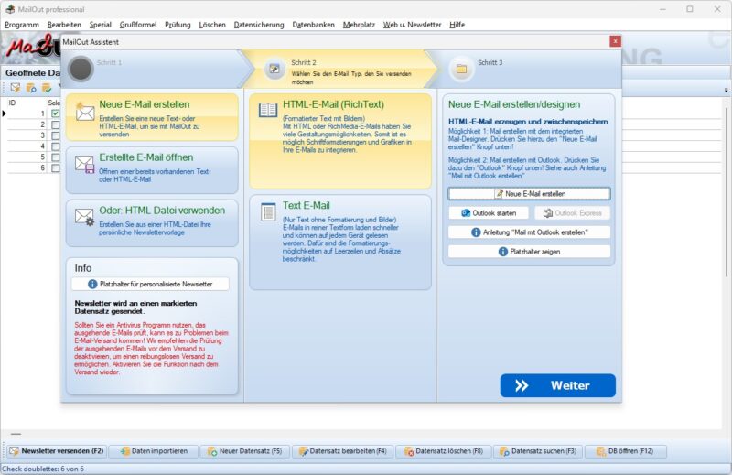Open the Spezial menu
The image size is (732, 475).
tap(101, 25)
